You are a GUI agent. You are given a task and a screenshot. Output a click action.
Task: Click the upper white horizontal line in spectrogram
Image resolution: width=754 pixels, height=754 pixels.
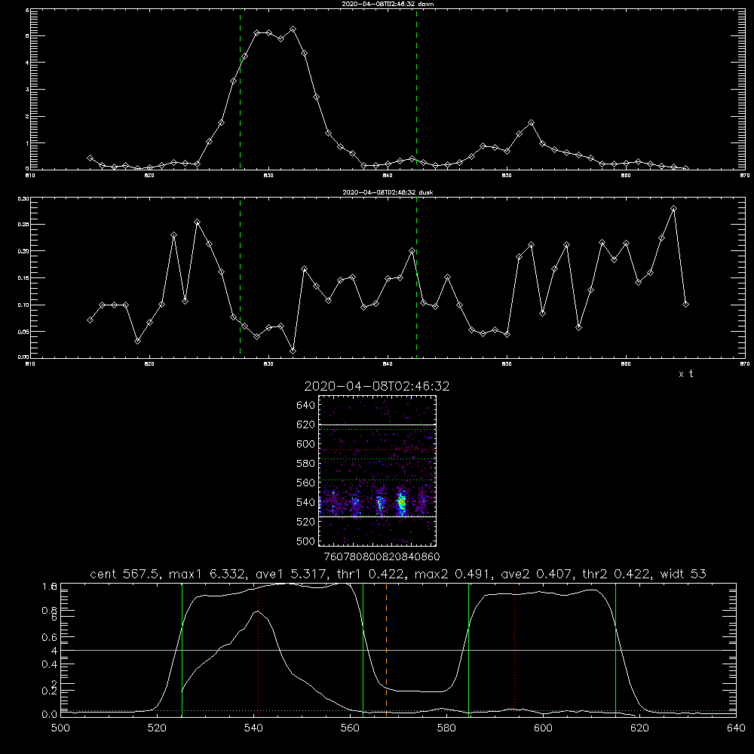click(378, 425)
